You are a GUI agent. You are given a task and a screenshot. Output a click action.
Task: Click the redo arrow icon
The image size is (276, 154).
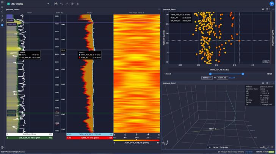pos(67,4)
